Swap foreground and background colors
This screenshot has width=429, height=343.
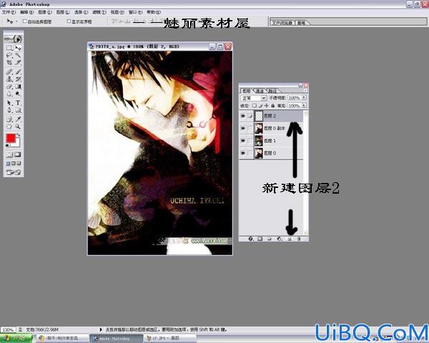pyautogui.click(x=19, y=135)
